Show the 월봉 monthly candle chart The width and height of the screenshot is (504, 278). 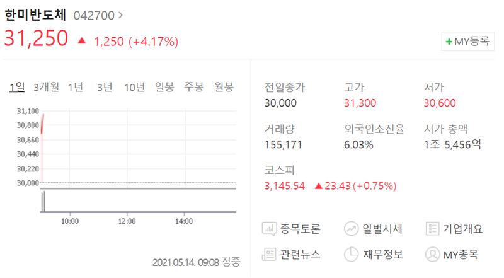[x=224, y=86]
